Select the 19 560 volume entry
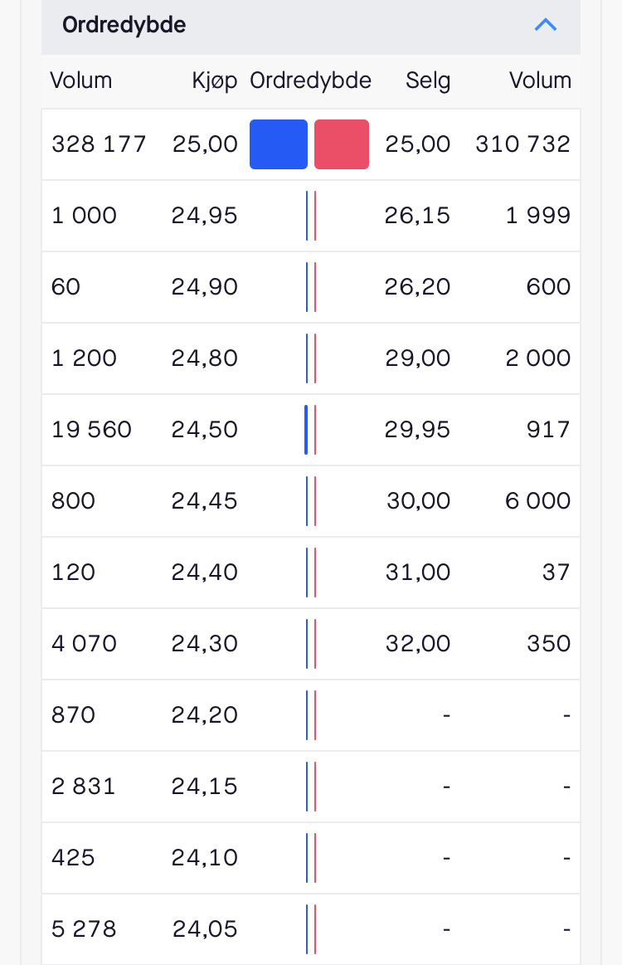 92,430
